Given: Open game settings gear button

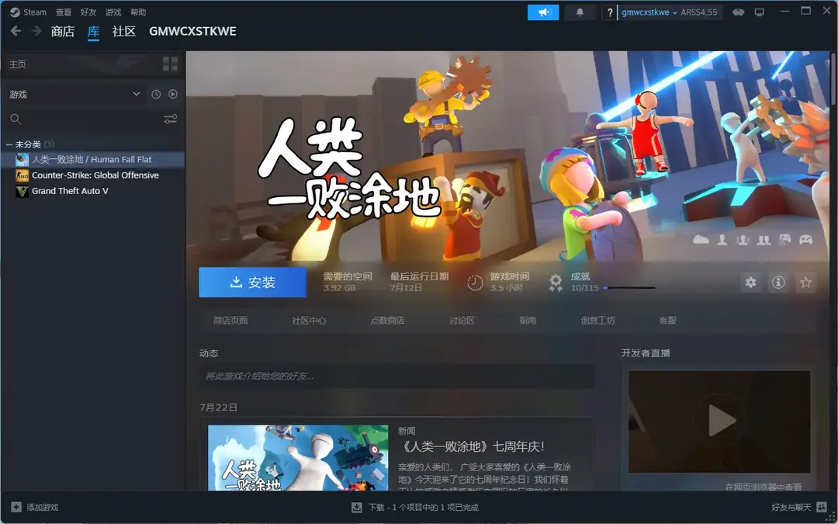Looking at the screenshot, I should tap(751, 283).
